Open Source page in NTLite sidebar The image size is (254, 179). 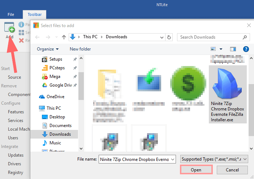(14, 77)
